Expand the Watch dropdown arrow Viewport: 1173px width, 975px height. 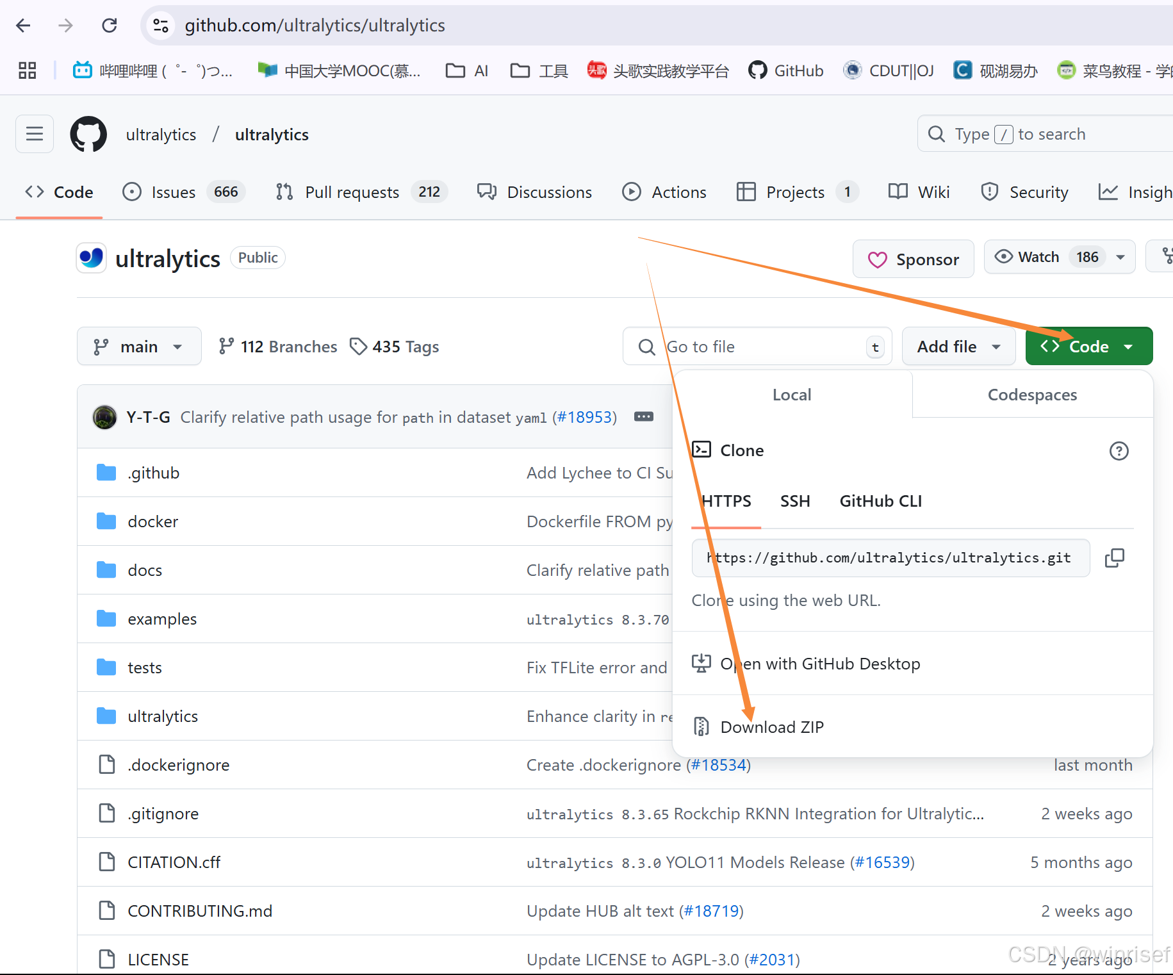pos(1120,257)
